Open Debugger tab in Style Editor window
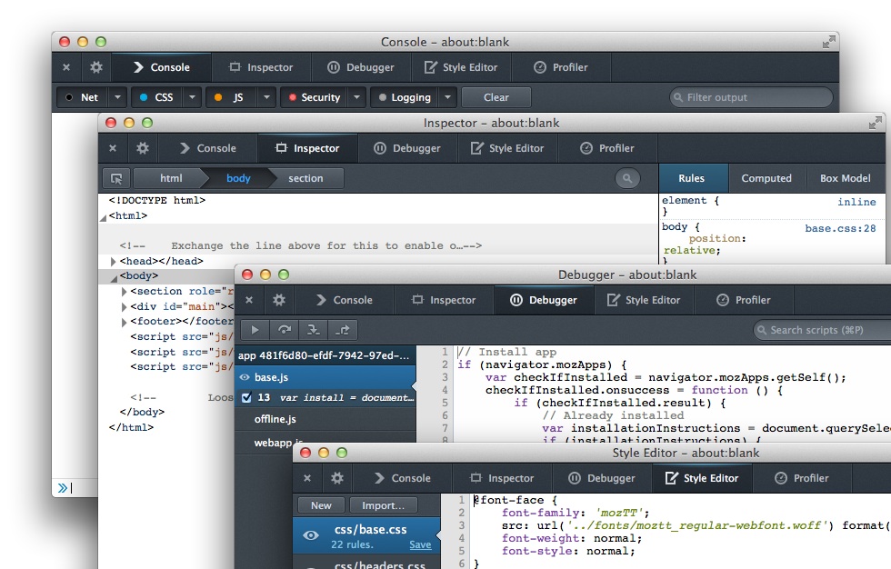Screen dimensions: 891x569 click(602, 478)
